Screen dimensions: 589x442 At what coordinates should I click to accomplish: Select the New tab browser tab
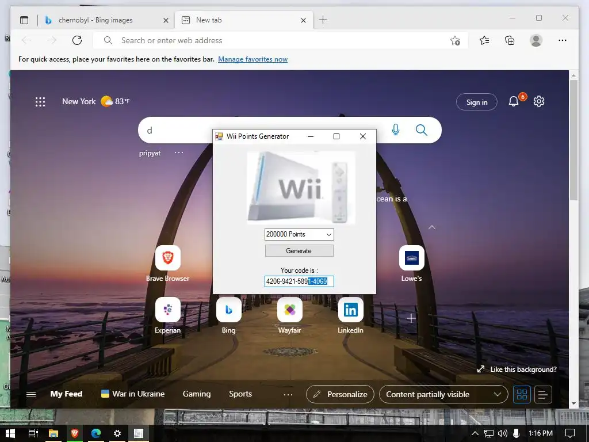pyautogui.click(x=243, y=20)
